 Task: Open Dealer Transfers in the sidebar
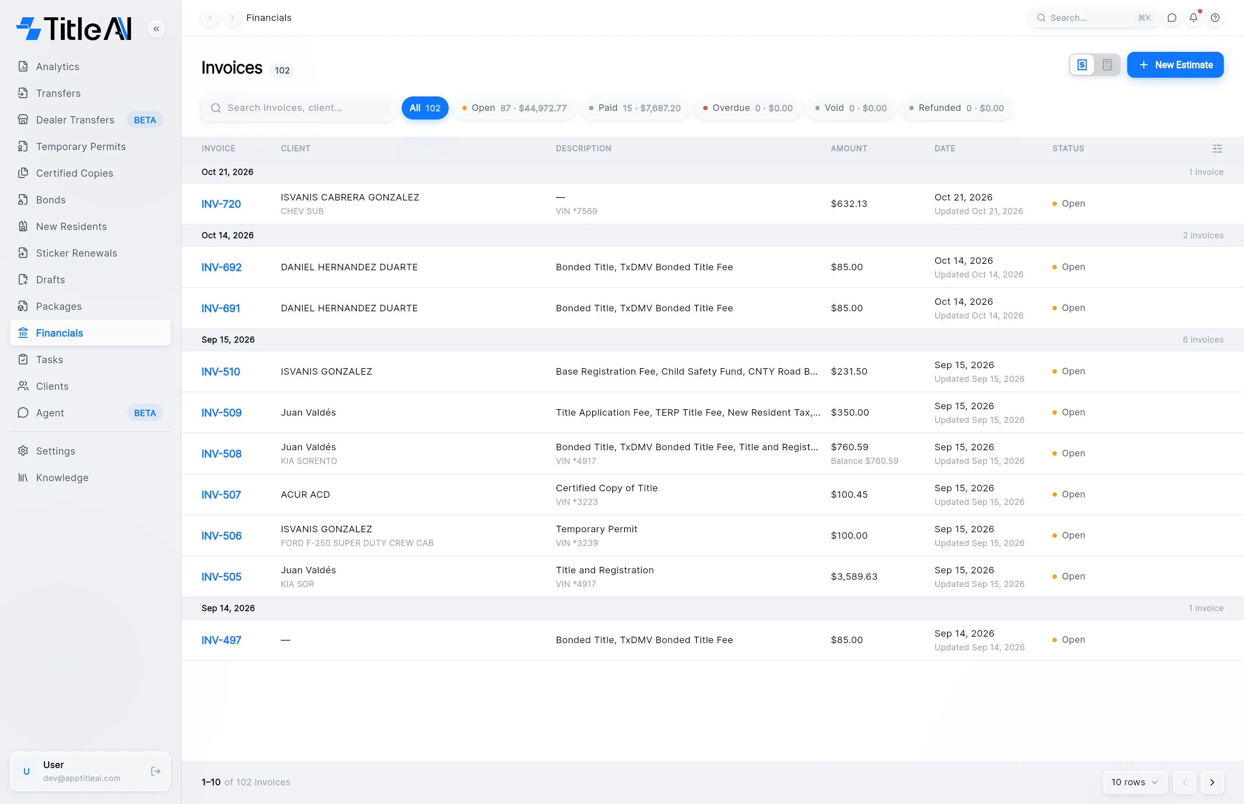point(90,120)
